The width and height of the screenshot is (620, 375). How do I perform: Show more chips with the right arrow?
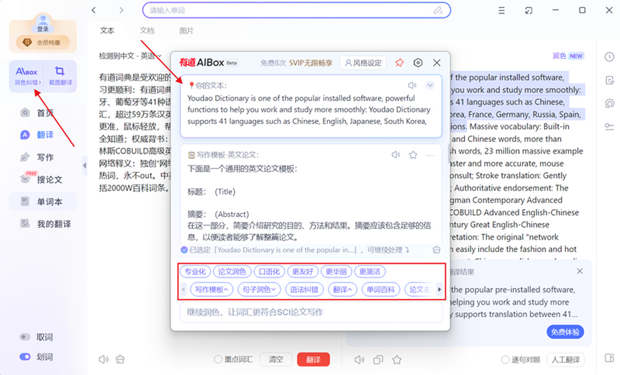[x=440, y=289]
